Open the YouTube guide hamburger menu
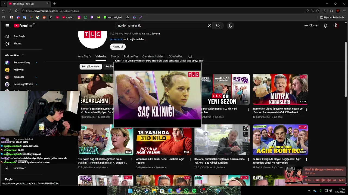 click(7, 25)
